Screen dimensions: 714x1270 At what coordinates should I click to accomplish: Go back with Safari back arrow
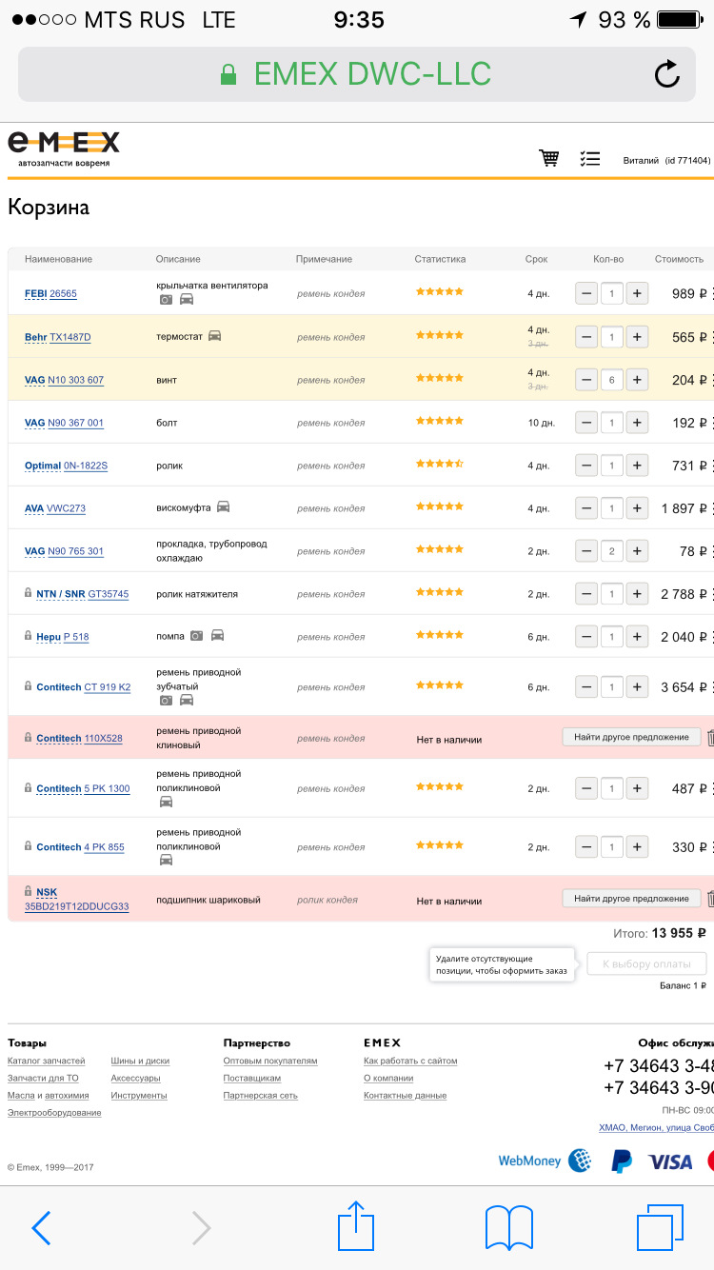click(41, 1228)
